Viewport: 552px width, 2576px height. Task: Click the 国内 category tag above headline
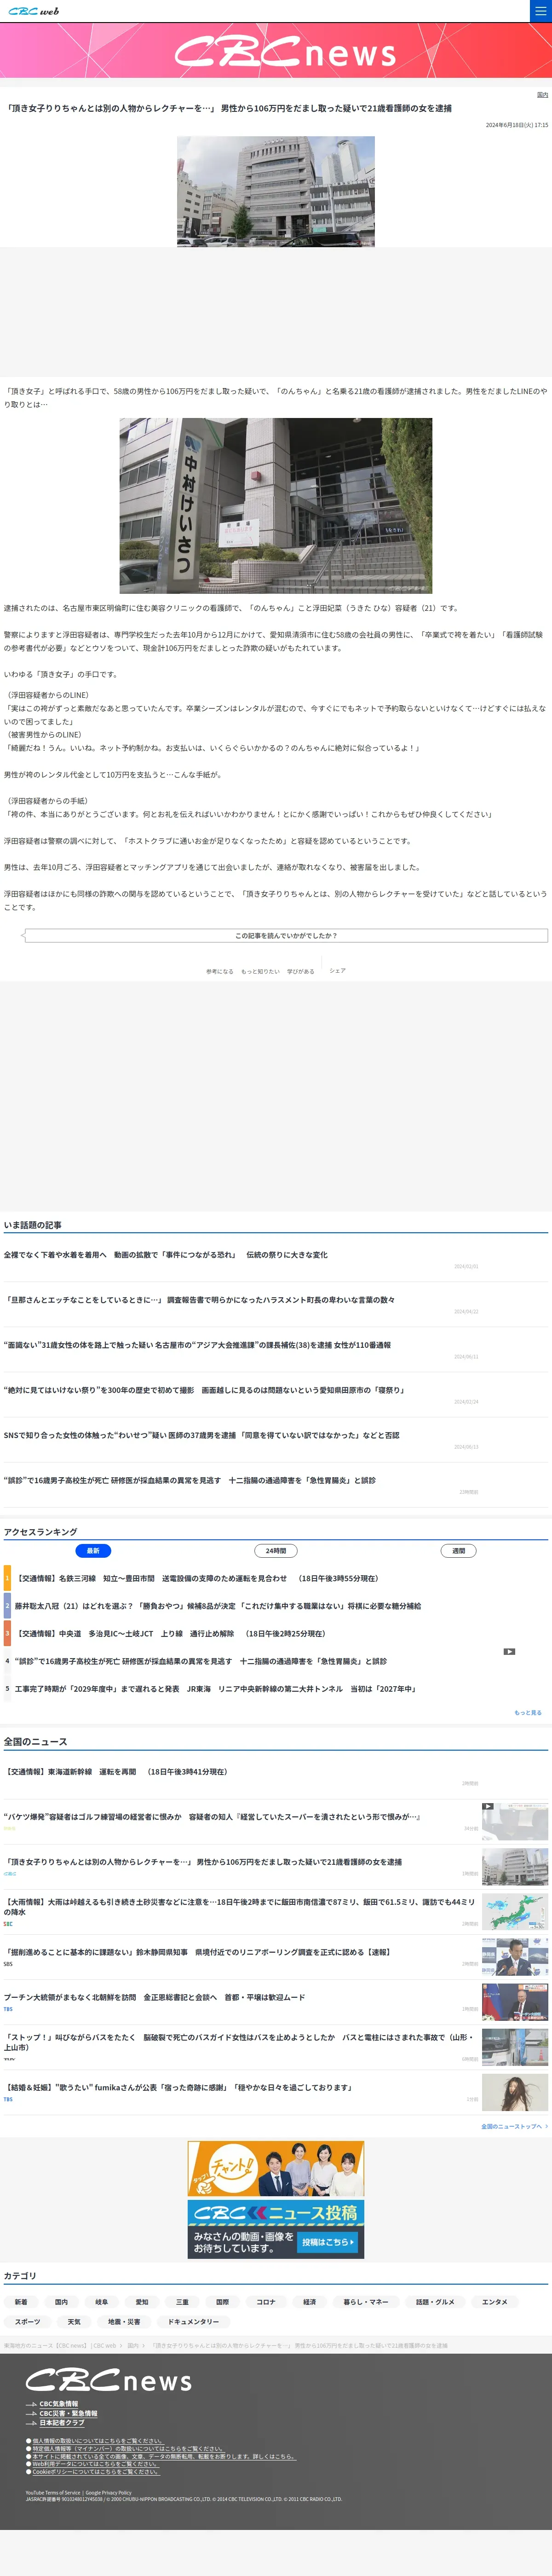(542, 95)
